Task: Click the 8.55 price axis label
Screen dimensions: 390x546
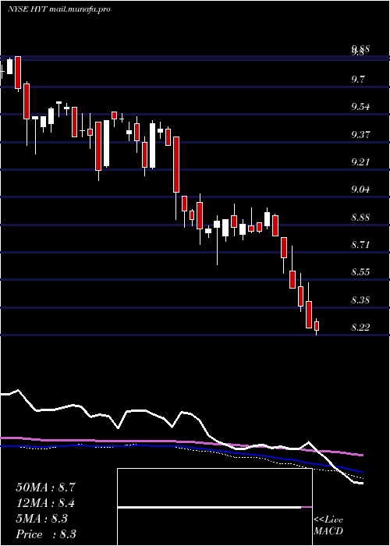Action: [360, 272]
